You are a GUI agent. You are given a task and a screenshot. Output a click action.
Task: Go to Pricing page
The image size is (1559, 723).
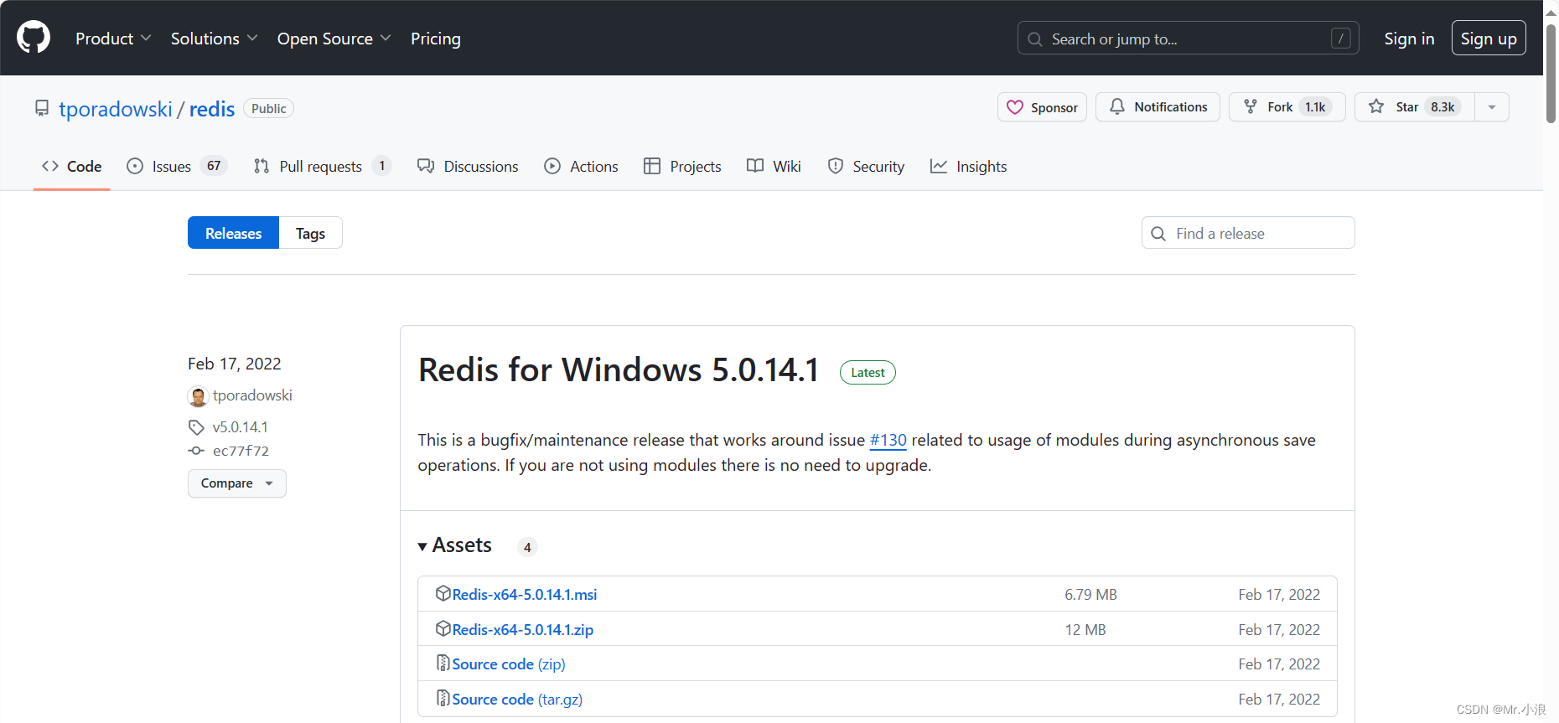pos(436,39)
